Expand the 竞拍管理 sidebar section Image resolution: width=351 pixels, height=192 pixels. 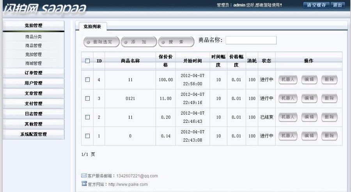[x=34, y=25]
